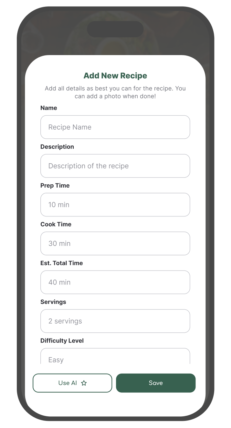The width and height of the screenshot is (231, 428).
Task: Save the new recipe
Action: [156, 383]
